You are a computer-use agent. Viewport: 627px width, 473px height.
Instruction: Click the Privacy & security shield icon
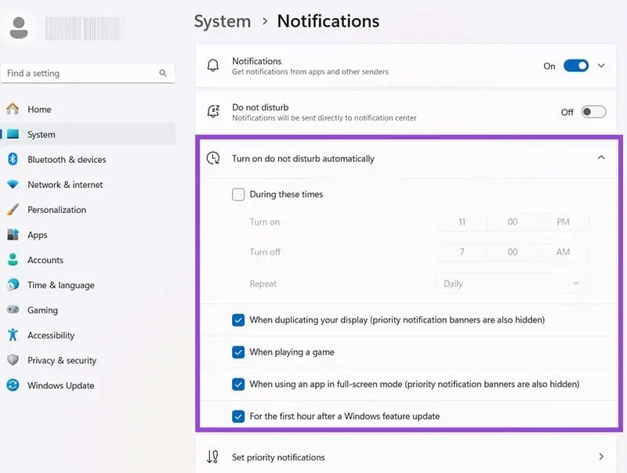click(13, 360)
